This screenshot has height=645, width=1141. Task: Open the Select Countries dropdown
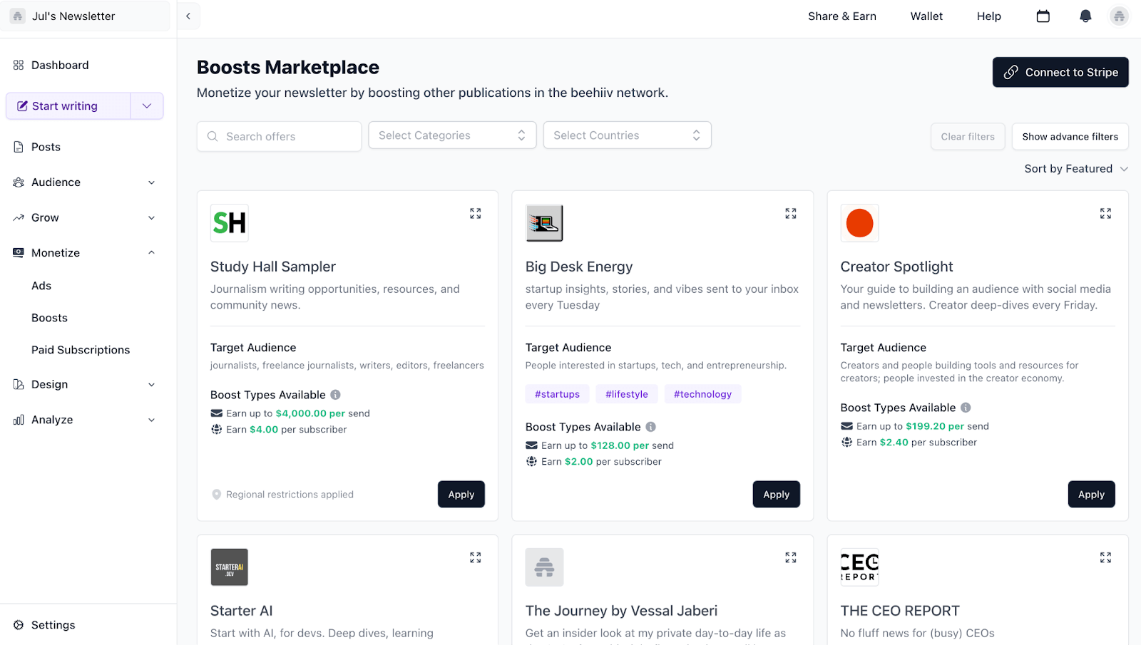coord(628,135)
